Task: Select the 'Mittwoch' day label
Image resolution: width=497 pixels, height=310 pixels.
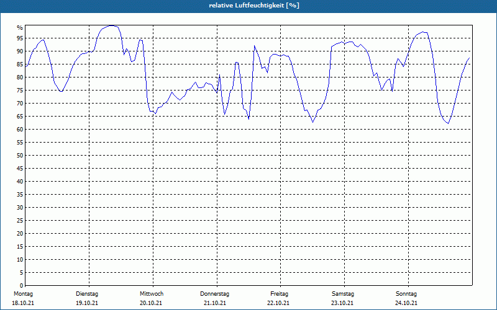Action: point(152,294)
